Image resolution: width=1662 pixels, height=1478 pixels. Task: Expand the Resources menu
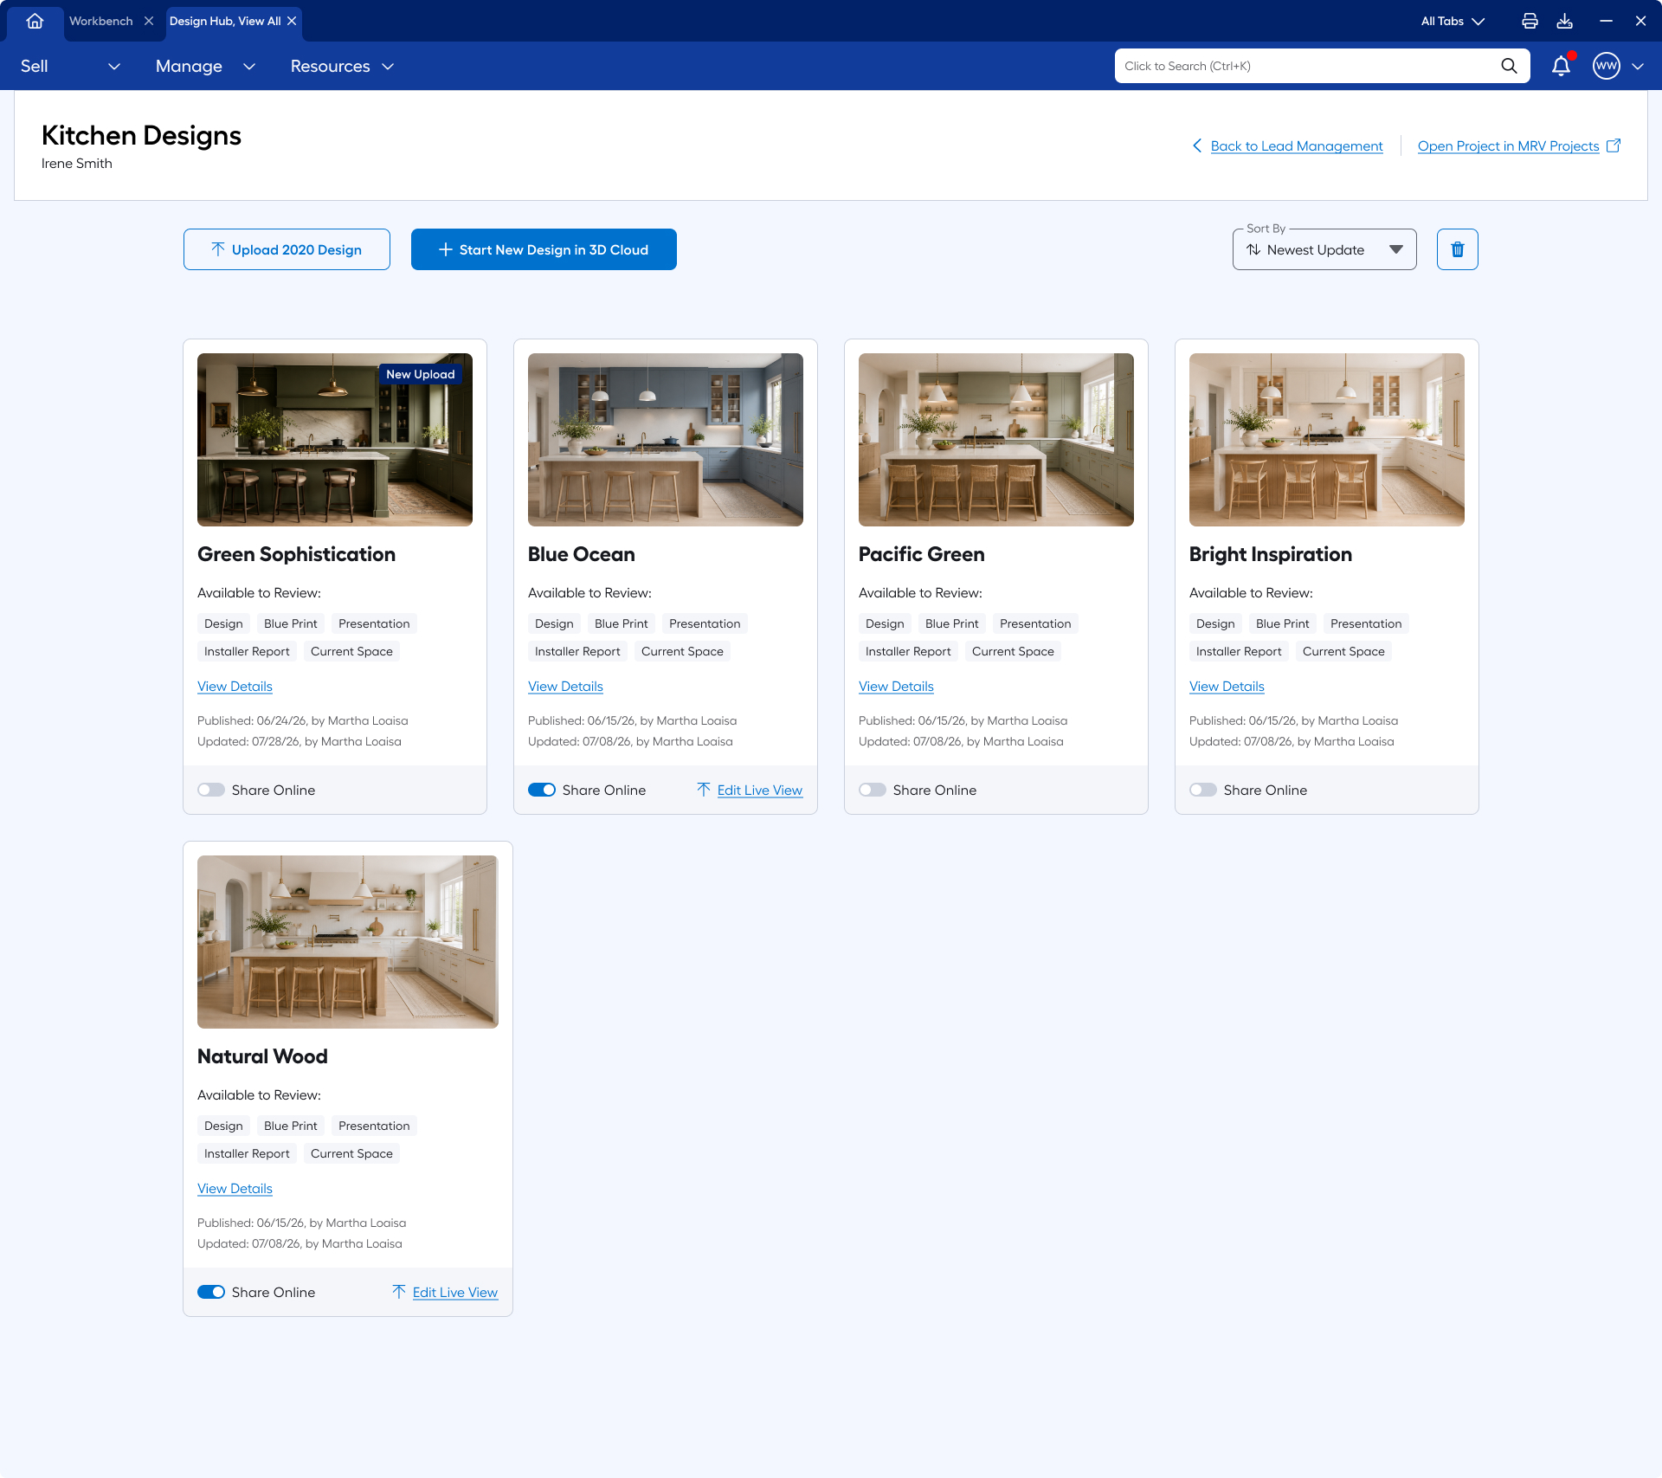coord(342,66)
